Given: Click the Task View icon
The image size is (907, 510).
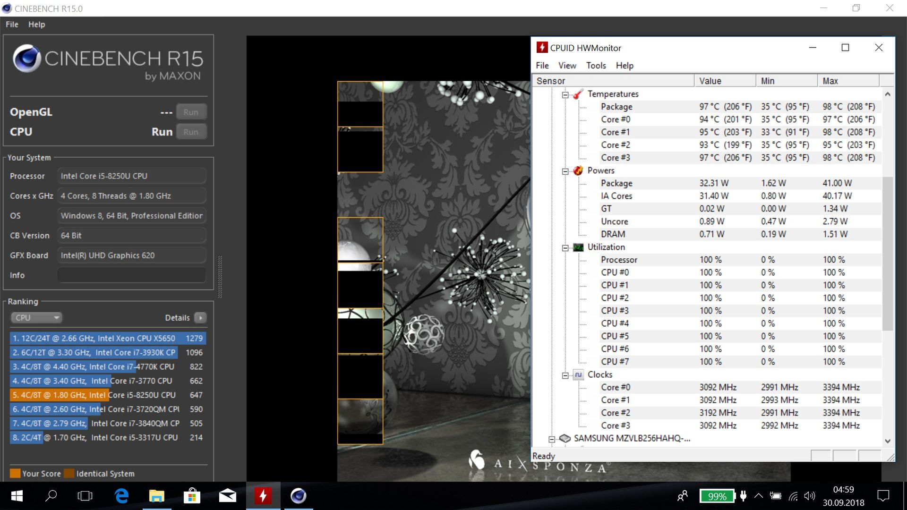Looking at the screenshot, I should click(x=85, y=496).
